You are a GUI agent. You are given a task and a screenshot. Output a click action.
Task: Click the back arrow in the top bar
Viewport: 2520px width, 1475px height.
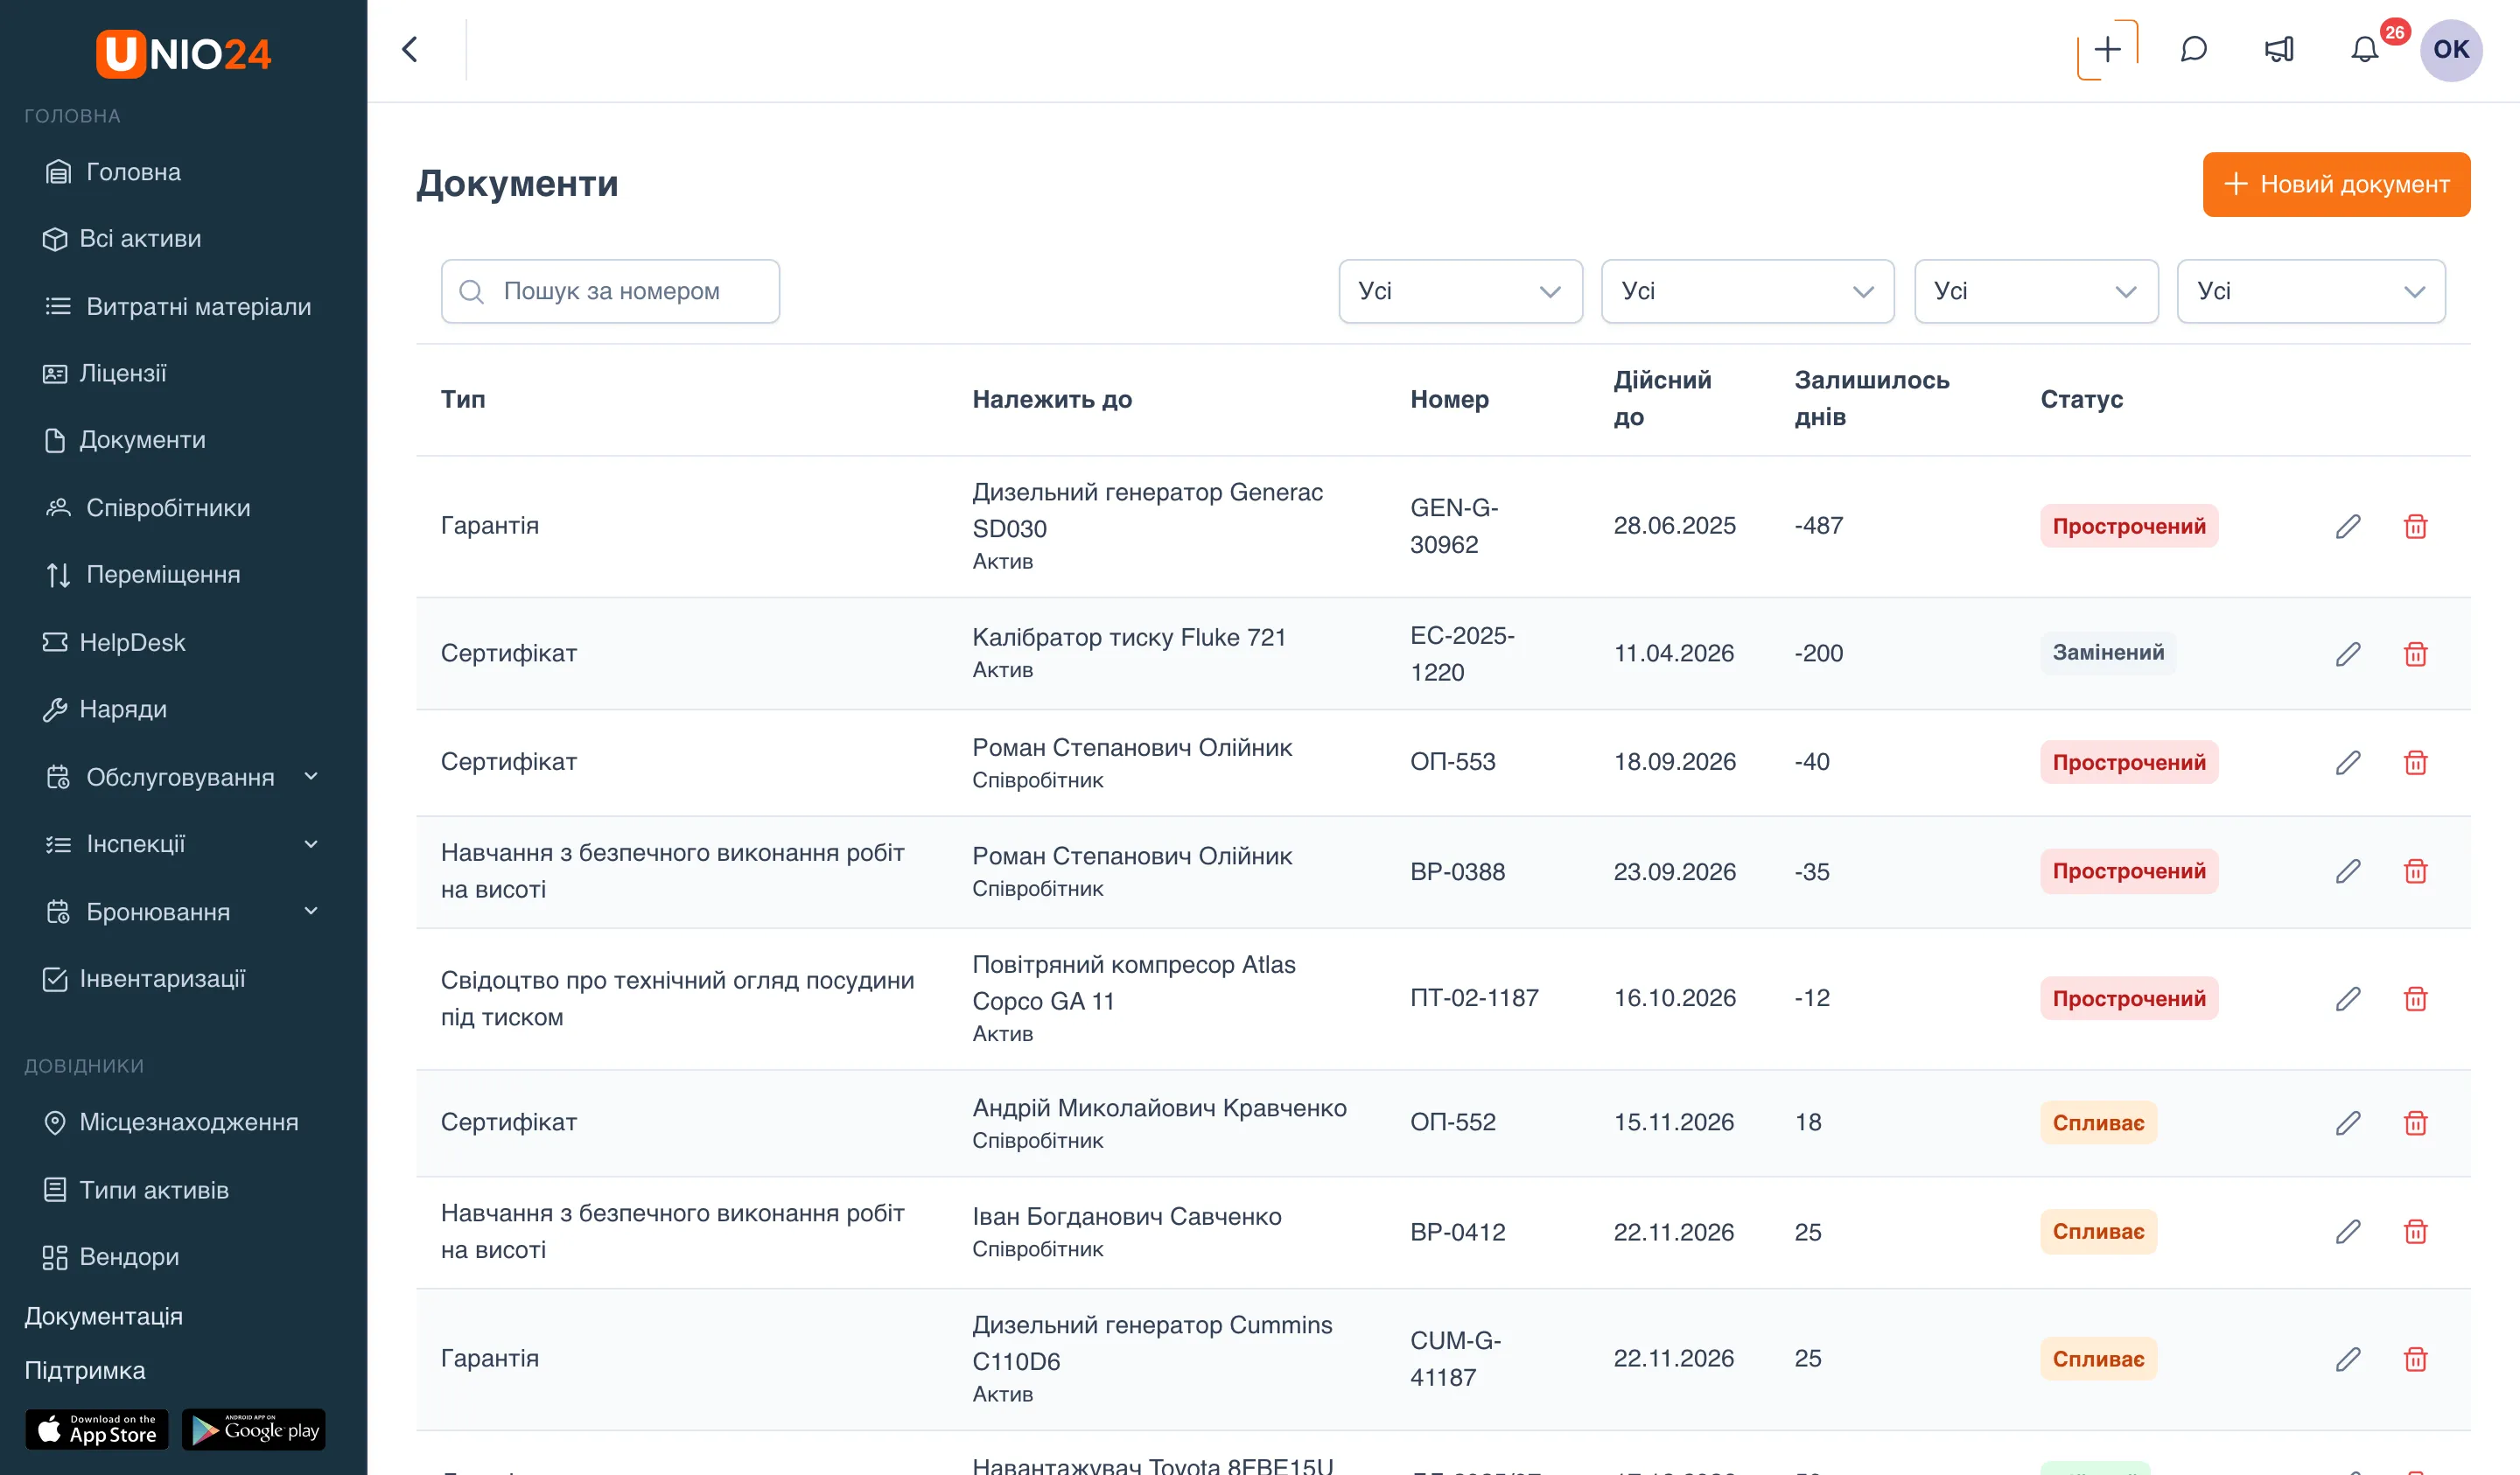(409, 49)
